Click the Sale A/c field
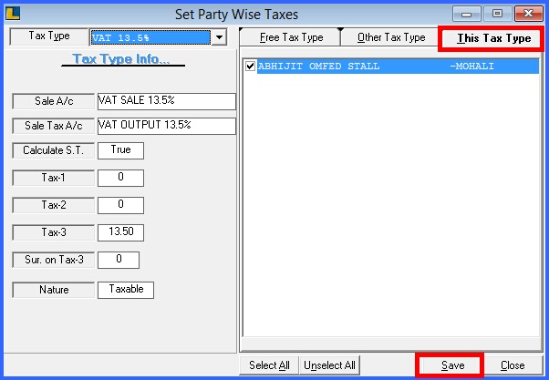Image resolution: width=549 pixels, height=380 pixels. (x=165, y=101)
